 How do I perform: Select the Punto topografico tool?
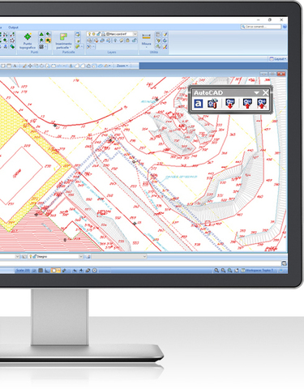point(28,41)
